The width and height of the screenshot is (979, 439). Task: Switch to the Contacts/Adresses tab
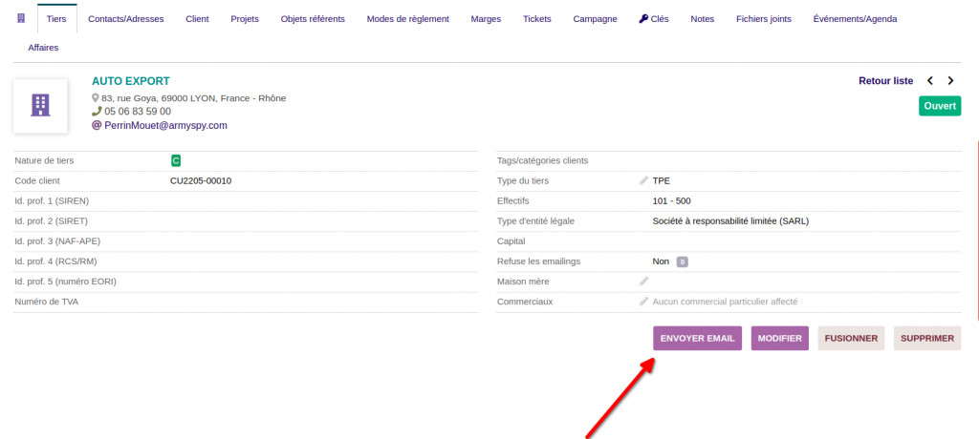[125, 18]
